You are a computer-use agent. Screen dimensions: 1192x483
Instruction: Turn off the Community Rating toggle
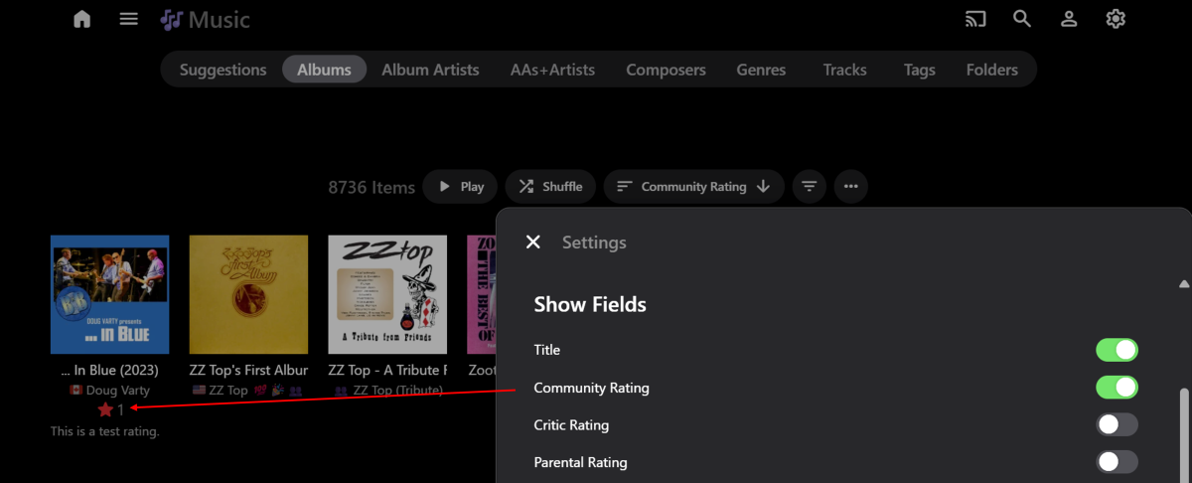(1117, 388)
